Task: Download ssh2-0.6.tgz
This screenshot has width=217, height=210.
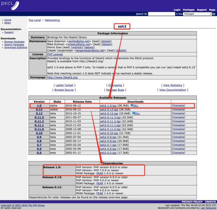Action: point(108,149)
